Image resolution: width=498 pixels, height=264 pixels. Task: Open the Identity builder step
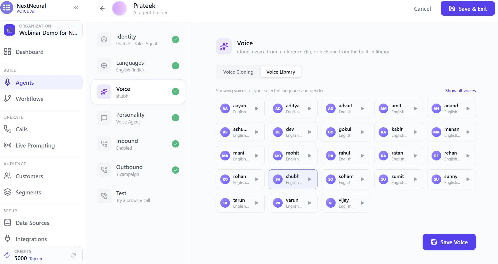click(138, 39)
